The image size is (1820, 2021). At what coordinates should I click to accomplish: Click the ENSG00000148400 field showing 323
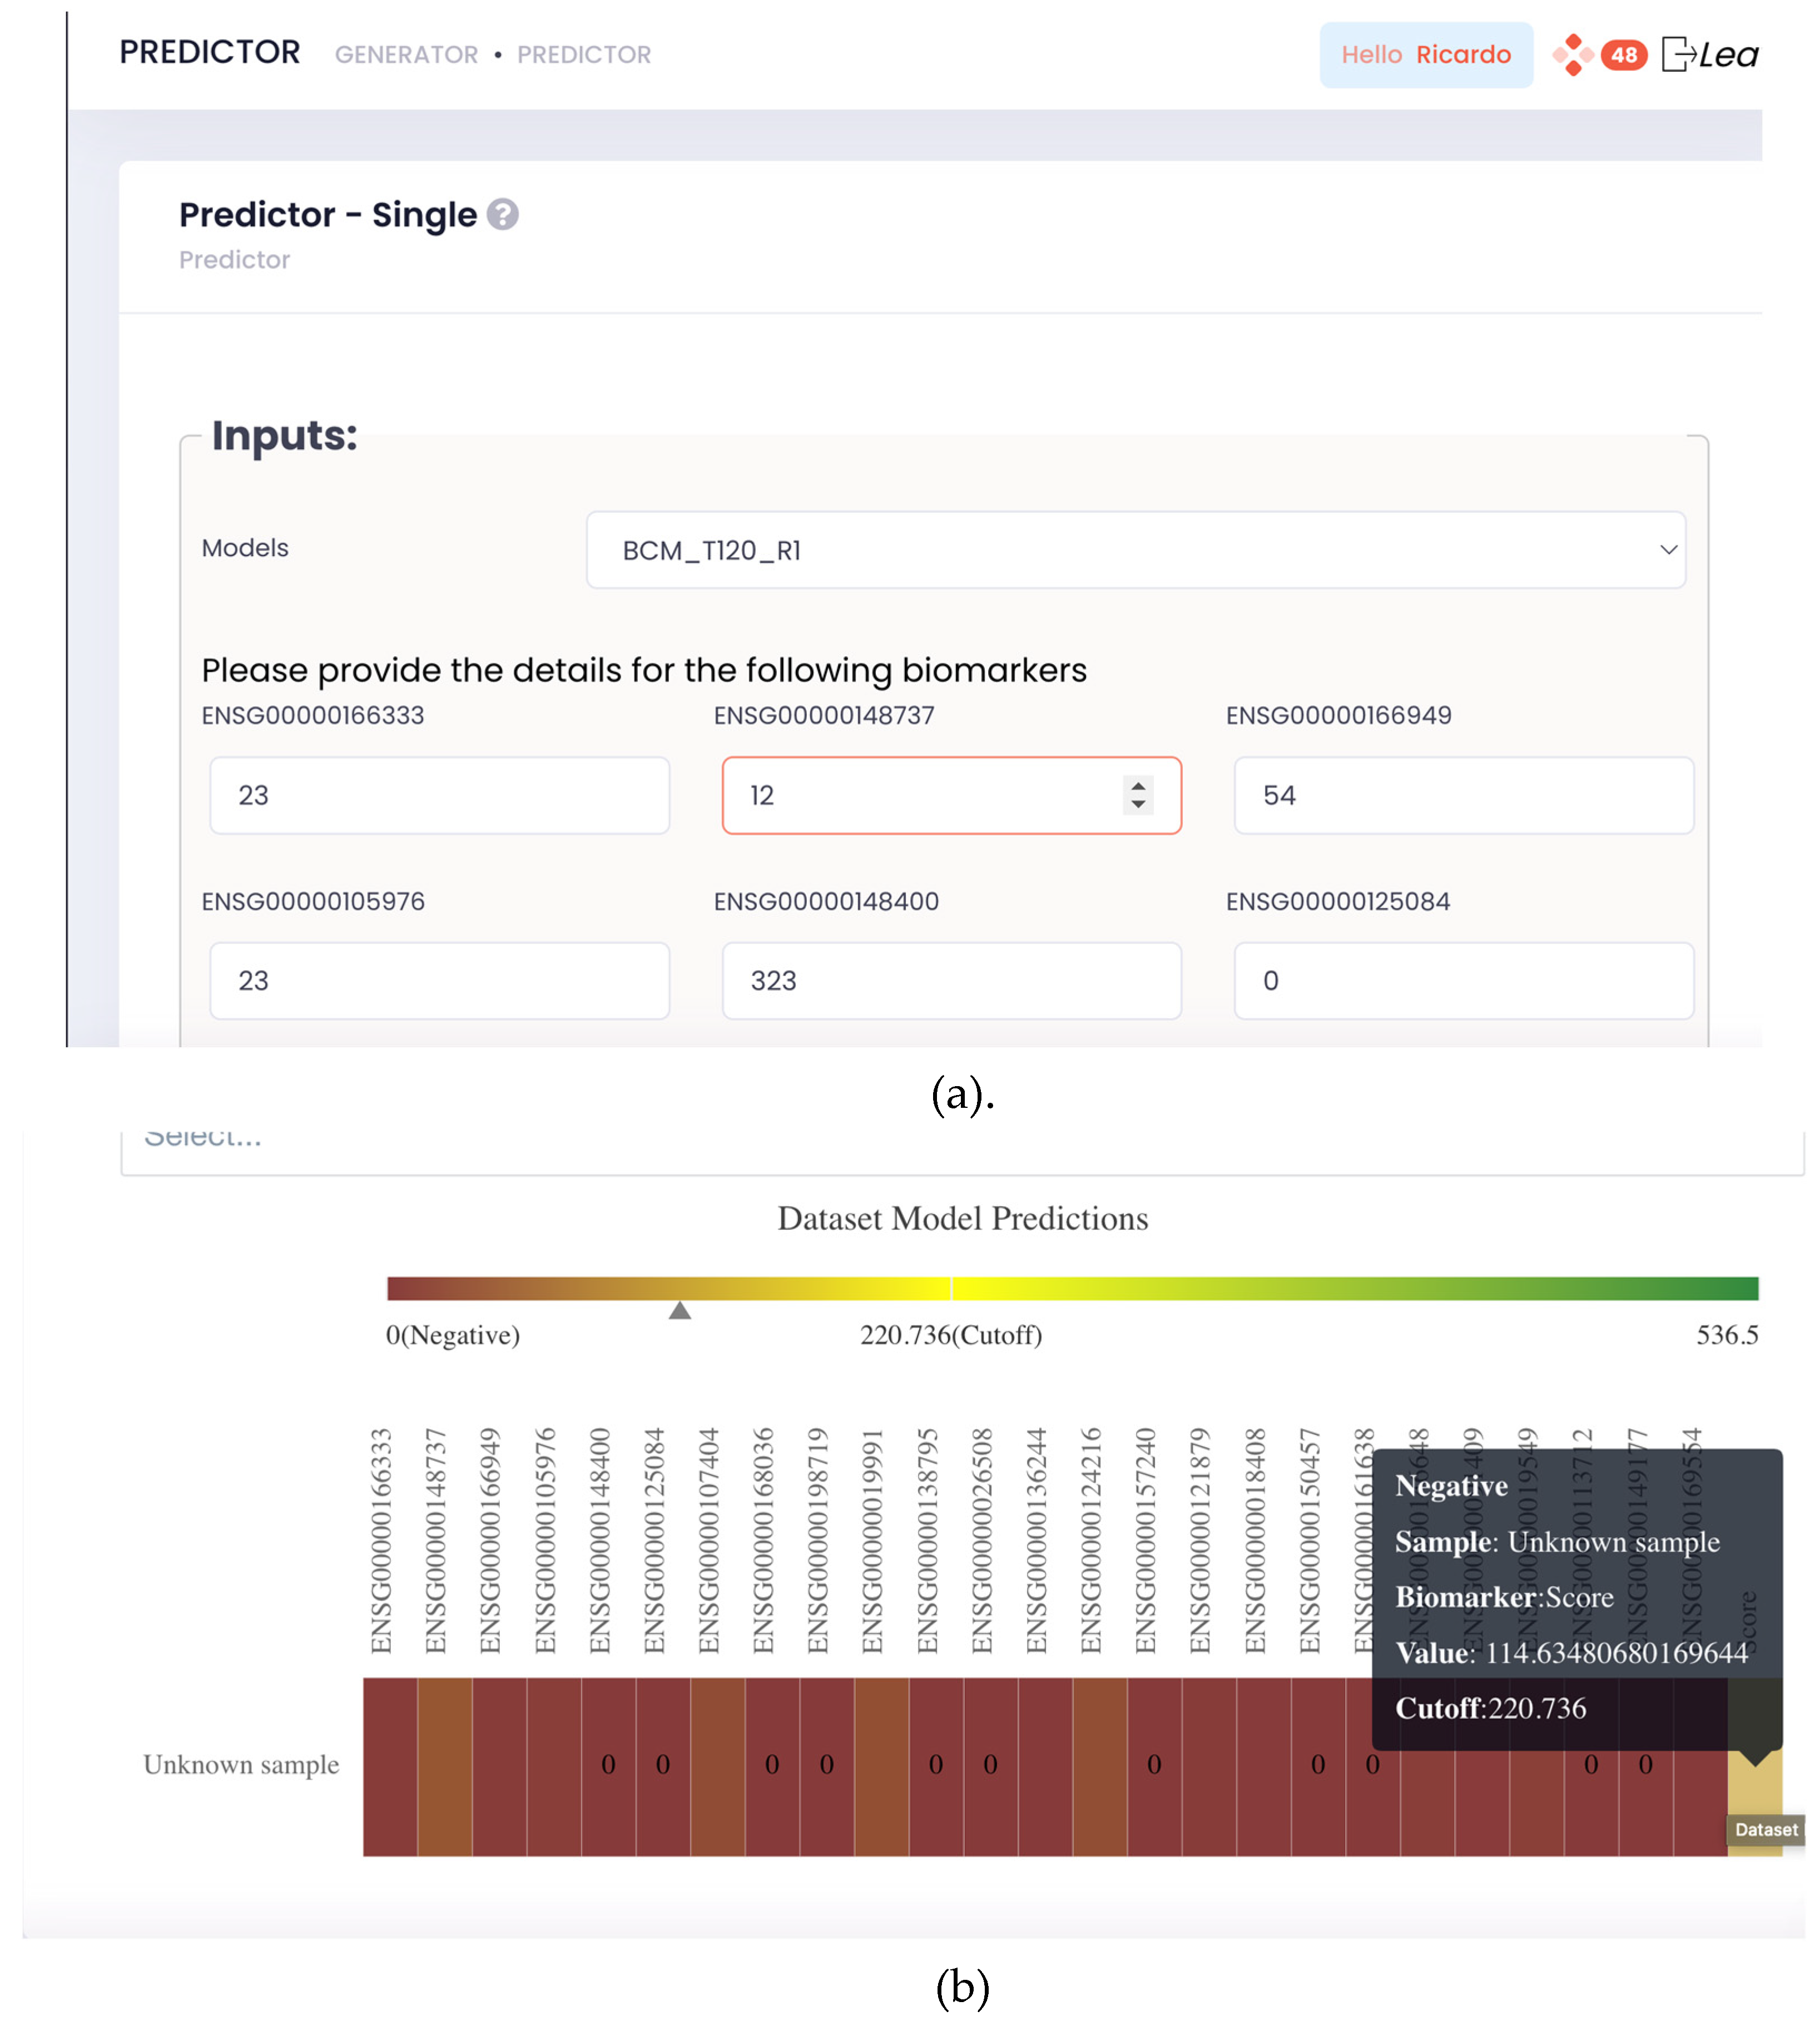951,980
